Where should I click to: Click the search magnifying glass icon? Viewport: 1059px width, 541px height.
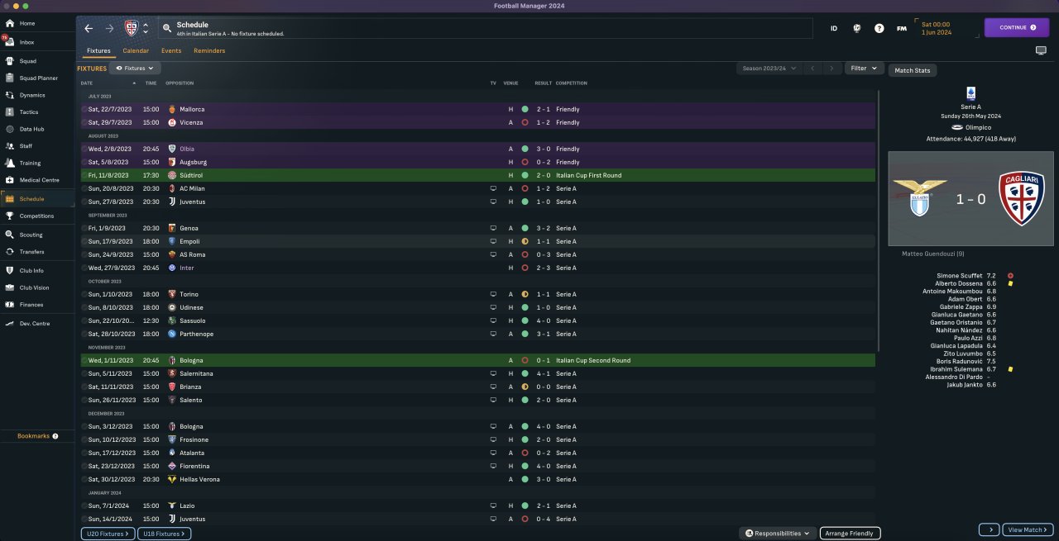coord(166,28)
